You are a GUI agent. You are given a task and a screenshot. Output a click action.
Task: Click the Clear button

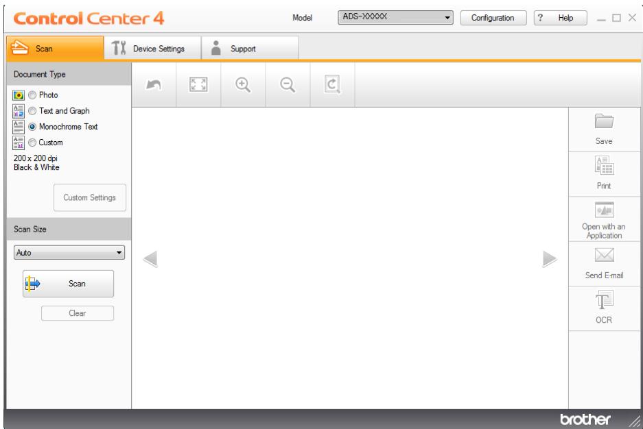(x=78, y=313)
